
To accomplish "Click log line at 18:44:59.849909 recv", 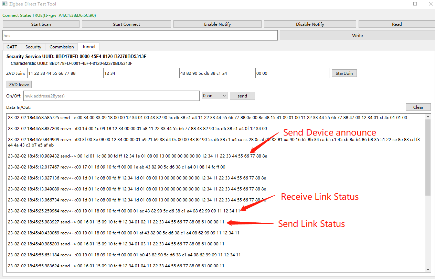I will 214,142.
